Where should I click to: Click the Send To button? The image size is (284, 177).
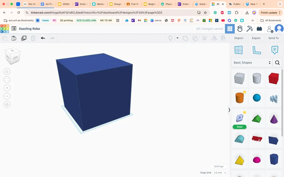[273, 38]
